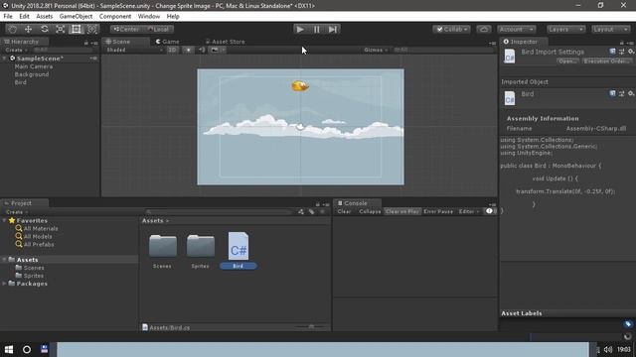Toggle scene audio button
The height and width of the screenshot is (357, 636).
pyautogui.click(x=202, y=50)
